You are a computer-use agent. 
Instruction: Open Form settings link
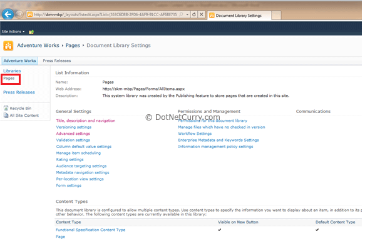(69, 185)
